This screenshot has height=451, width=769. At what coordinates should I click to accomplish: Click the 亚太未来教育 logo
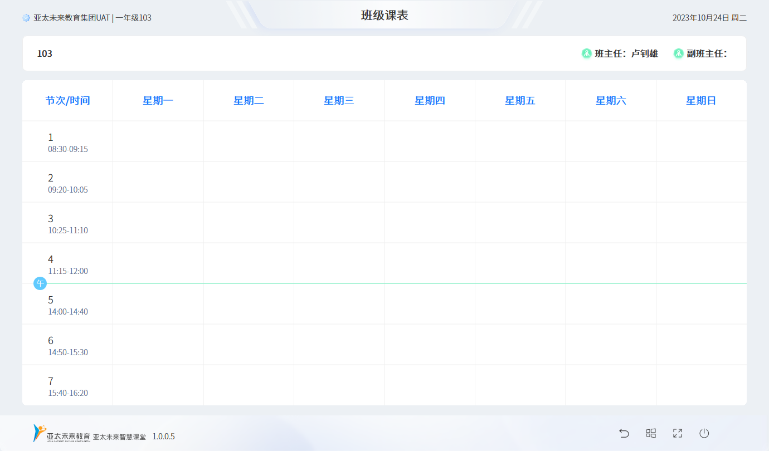(x=61, y=433)
